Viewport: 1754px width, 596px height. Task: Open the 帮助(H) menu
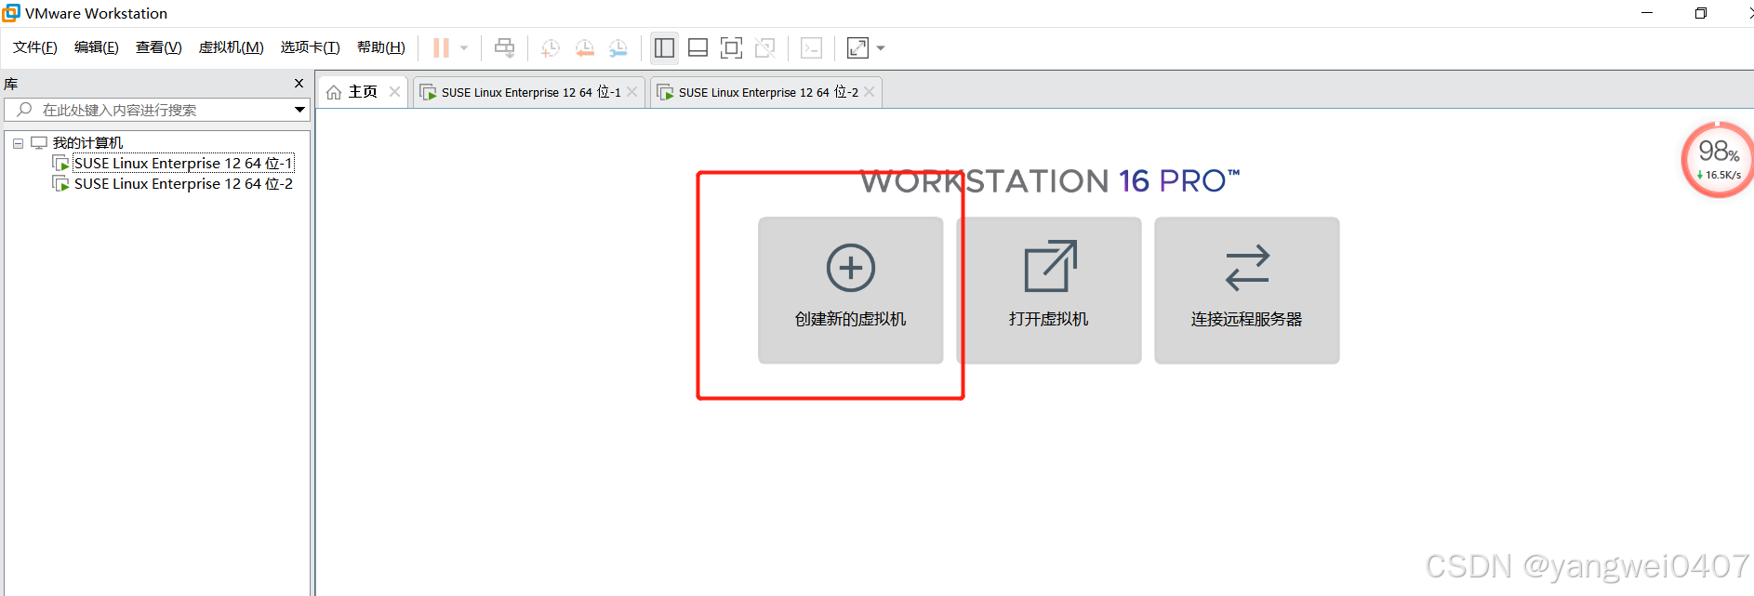(381, 47)
